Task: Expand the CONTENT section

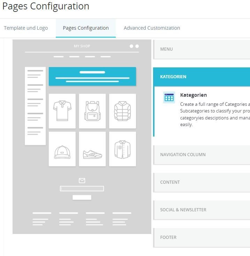Action: point(202,182)
